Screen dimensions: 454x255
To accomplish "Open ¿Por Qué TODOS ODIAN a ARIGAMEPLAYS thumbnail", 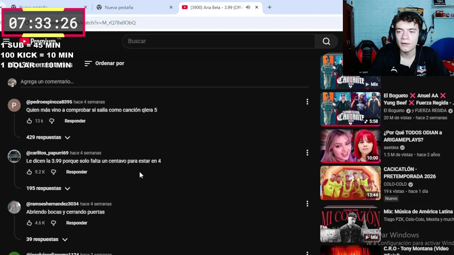I will tap(350, 146).
